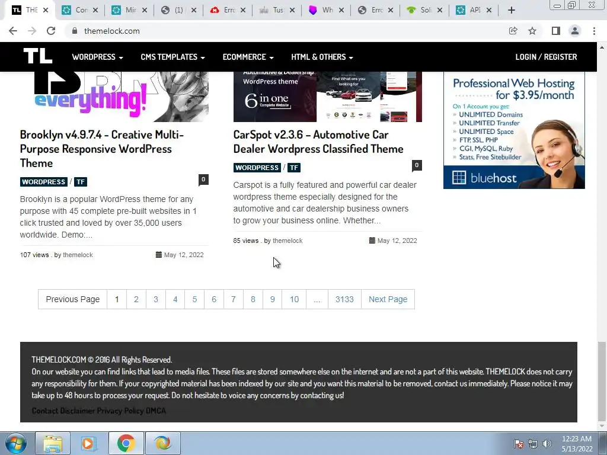Switch to the (1) browser tab
607x455 pixels.
pyautogui.click(x=178, y=10)
